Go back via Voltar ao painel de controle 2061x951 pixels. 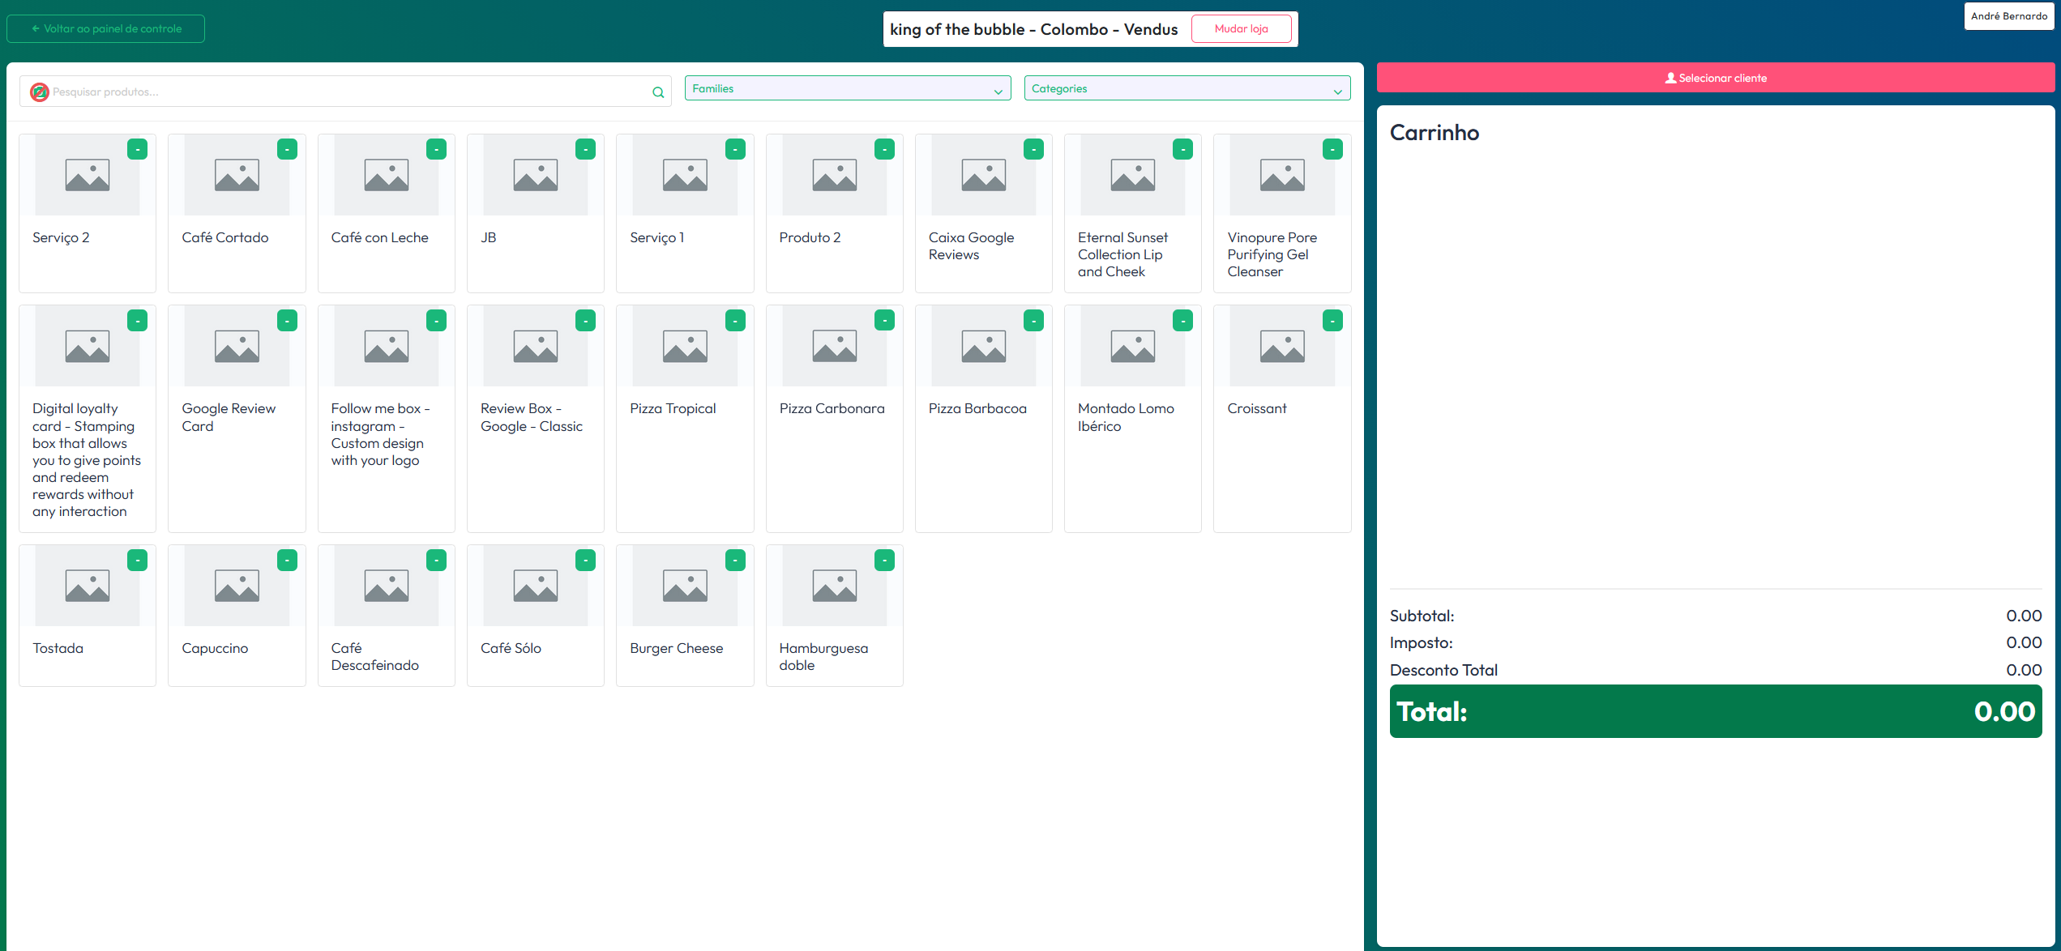coord(106,28)
